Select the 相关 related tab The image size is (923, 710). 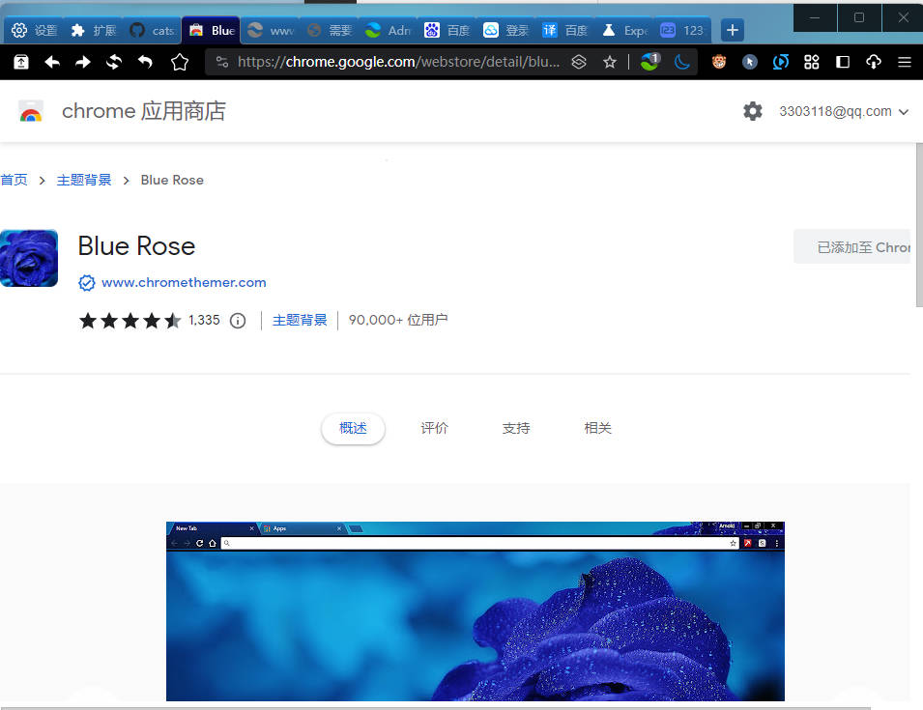597,428
